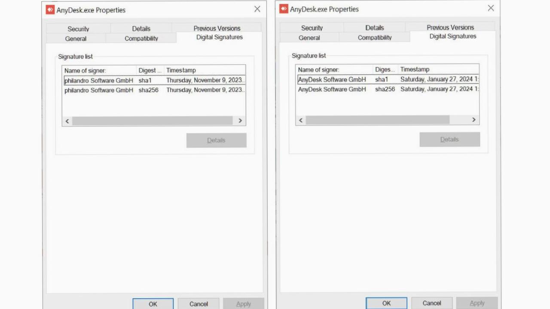The height and width of the screenshot is (309, 550).
Task: Switch to Compatibility tab in right window
Action: click(375, 38)
